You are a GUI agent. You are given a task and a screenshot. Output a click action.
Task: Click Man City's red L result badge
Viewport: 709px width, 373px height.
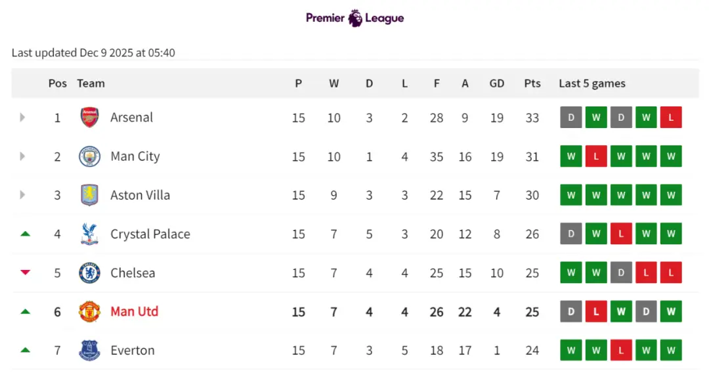tap(596, 156)
